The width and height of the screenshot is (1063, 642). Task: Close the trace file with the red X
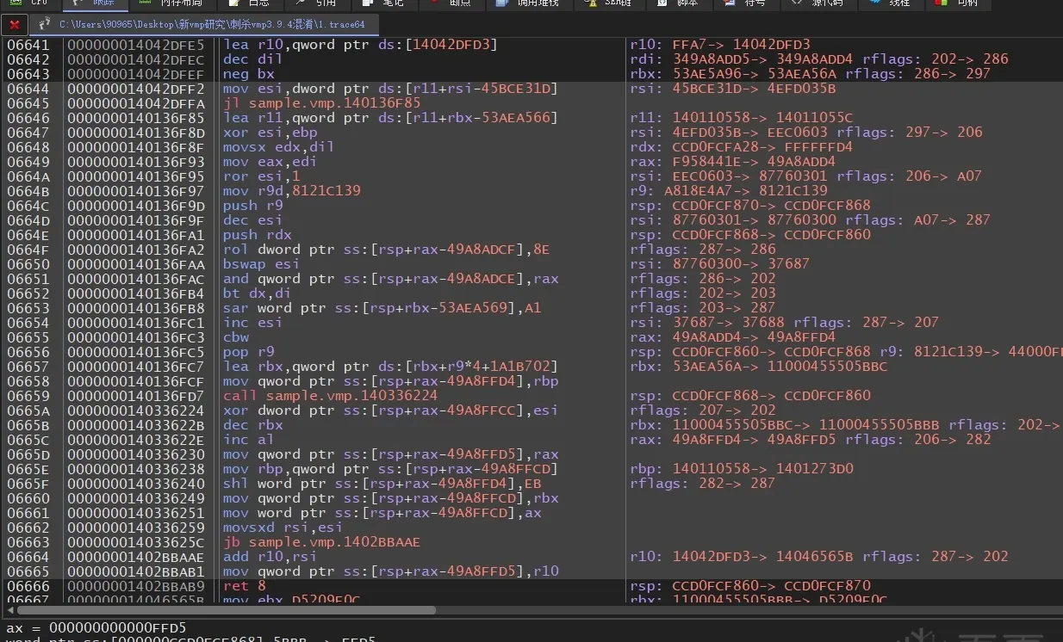pyautogui.click(x=14, y=25)
